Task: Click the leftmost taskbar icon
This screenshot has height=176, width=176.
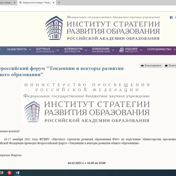Action: point(2,173)
